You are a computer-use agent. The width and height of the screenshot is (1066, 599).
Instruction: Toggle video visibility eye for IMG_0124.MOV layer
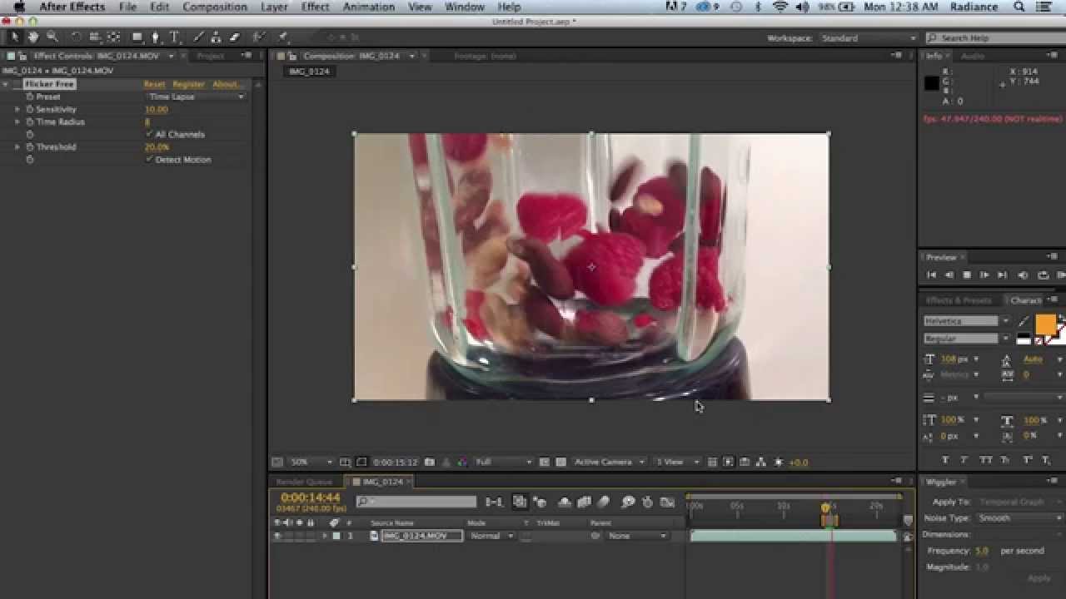(x=277, y=537)
